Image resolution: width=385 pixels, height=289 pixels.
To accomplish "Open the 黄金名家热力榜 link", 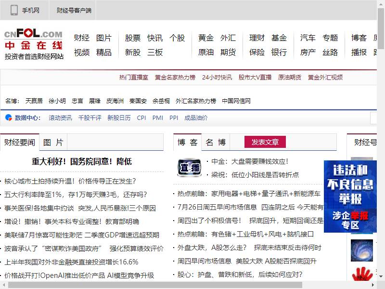I will pos(175,78).
